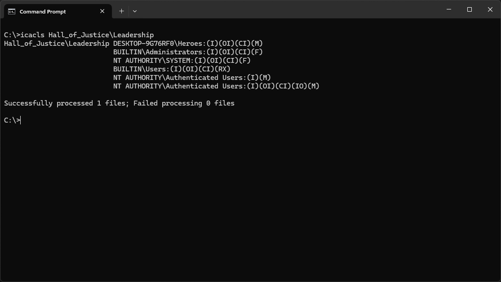The height and width of the screenshot is (282, 501).
Task: Click the BUILTIN\Users (RX) line
Action: tap(172, 69)
